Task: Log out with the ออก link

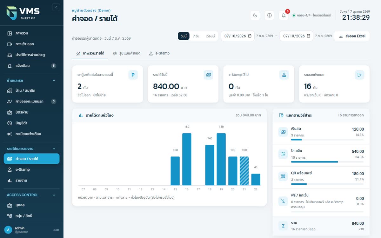Action: pos(56,230)
